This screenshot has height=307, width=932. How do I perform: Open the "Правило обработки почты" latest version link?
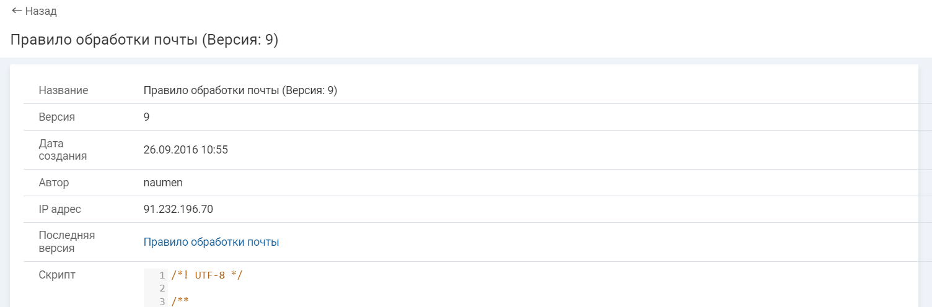[211, 242]
